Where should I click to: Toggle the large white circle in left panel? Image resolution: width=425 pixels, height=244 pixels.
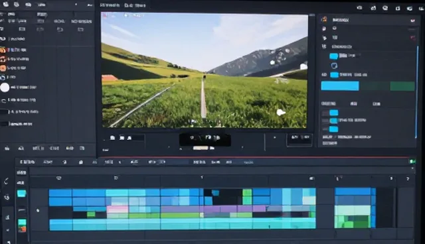coord(5,88)
